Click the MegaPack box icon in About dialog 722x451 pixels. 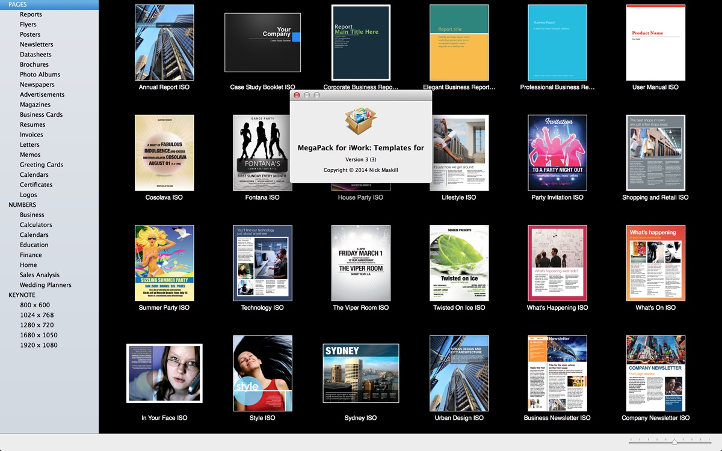click(361, 121)
